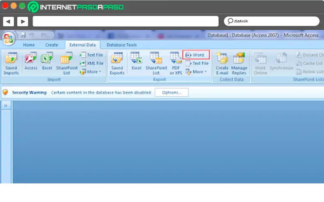
Task: Open the Saved Exports list
Action: [x=117, y=63]
